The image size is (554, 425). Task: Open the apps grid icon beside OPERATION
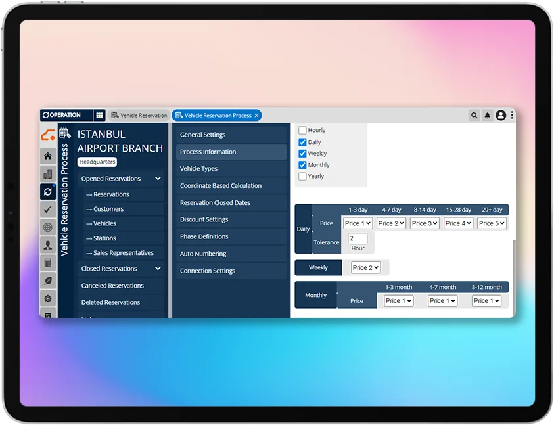(99, 115)
